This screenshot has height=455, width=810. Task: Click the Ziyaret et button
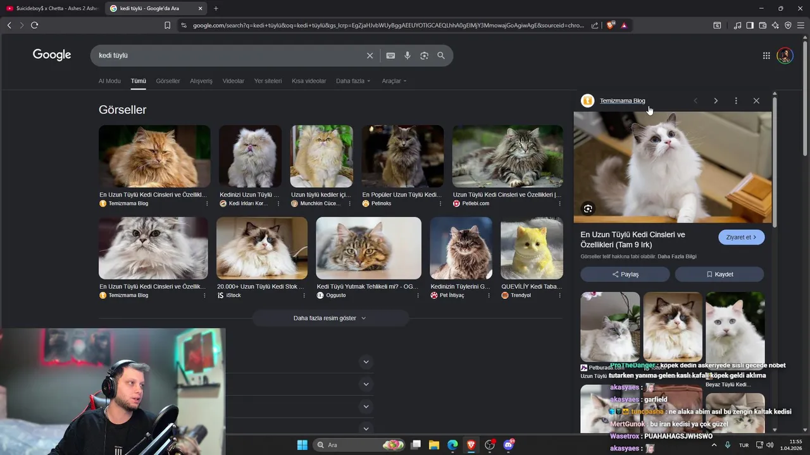click(742, 237)
